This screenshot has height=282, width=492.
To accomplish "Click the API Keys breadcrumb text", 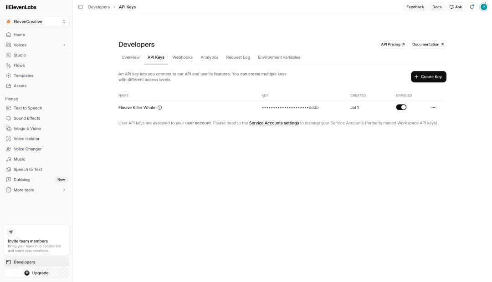I will pyautogui.click(x=128, y=7).
